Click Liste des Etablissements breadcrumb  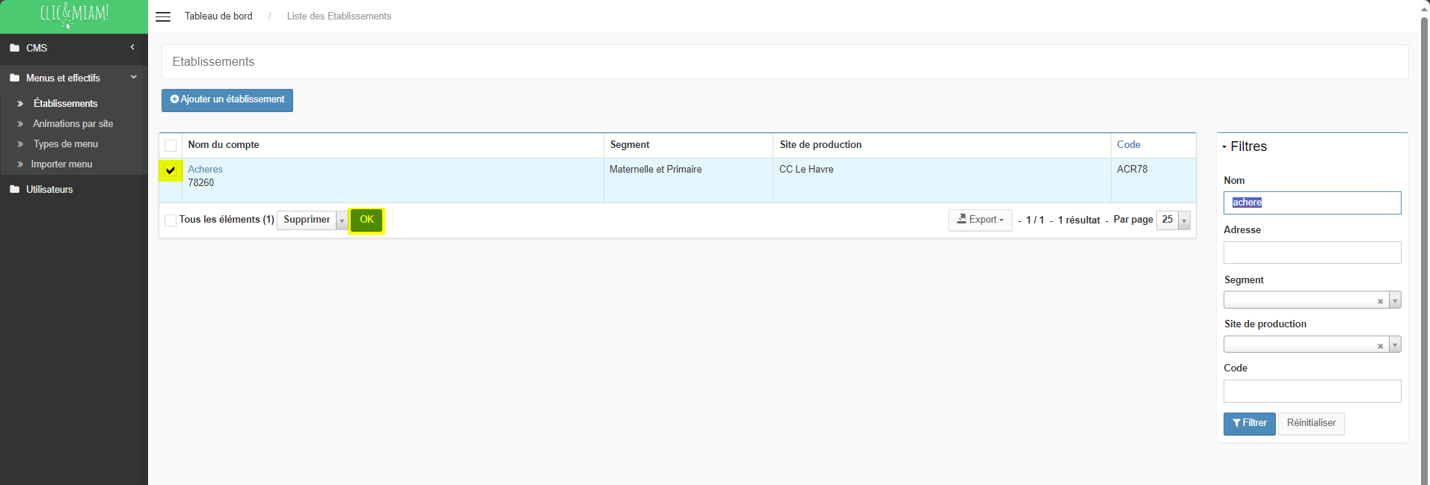pyautogui.click(x=339, y=16)
